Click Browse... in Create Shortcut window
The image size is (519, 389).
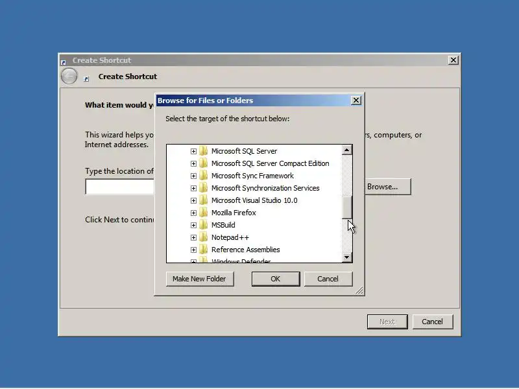(x=387, y=187)
